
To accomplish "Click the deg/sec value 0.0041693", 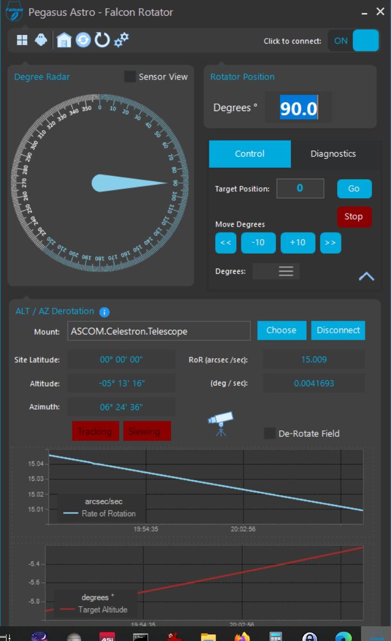I will (x=314, y=383).
